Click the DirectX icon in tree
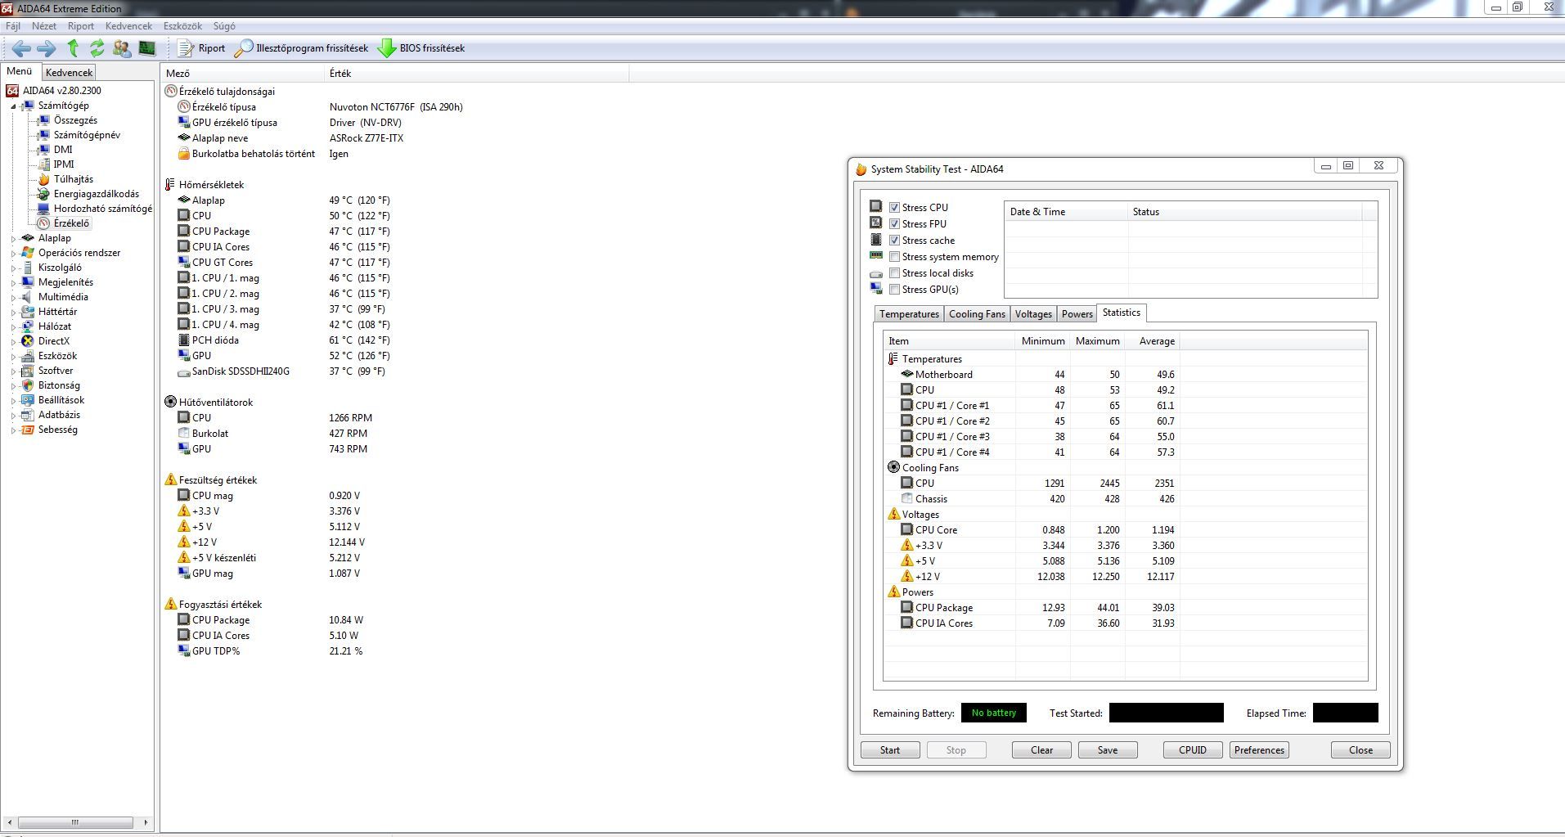 pyautogui.click(x=29, y=341)
